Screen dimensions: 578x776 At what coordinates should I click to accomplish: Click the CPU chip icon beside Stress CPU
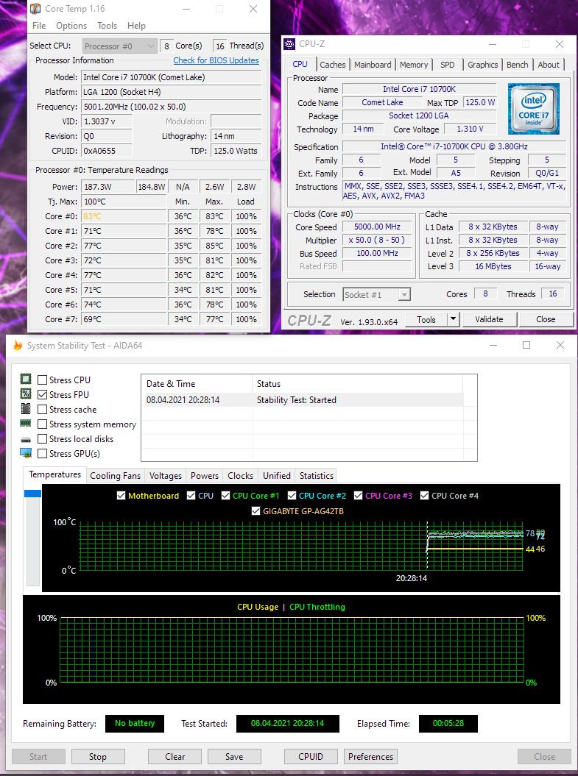click(26, 379)
